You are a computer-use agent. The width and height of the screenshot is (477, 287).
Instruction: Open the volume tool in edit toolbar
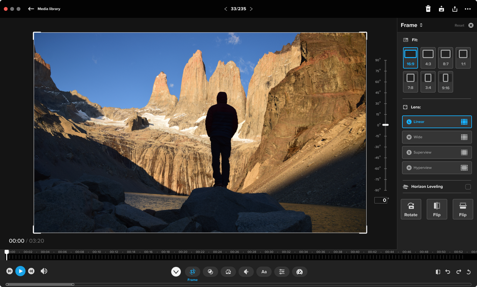pos(246,272)
